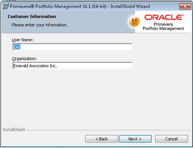Screen dimensions: 193x148
Task: Click the User Name input field
Action: tap(73, 47)
